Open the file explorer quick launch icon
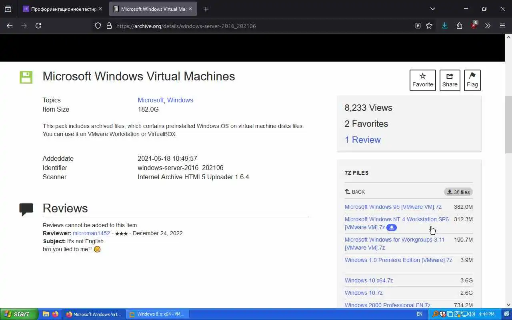512x320 pixels. pyautogui.click(x=46, y=314)
